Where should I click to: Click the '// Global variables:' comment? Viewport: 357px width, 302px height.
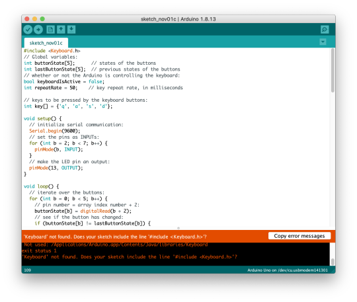point(50,57)
